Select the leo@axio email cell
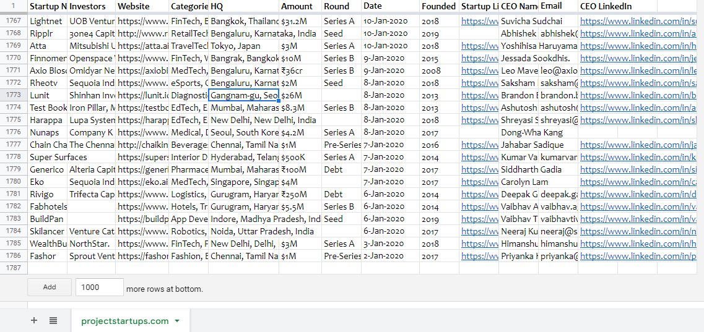 [558, 70]
